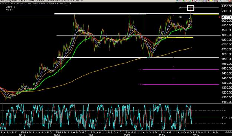Click the pink icon on the top toolbar
This screenshot has height=136, width=232.
[x=180, y=1]
